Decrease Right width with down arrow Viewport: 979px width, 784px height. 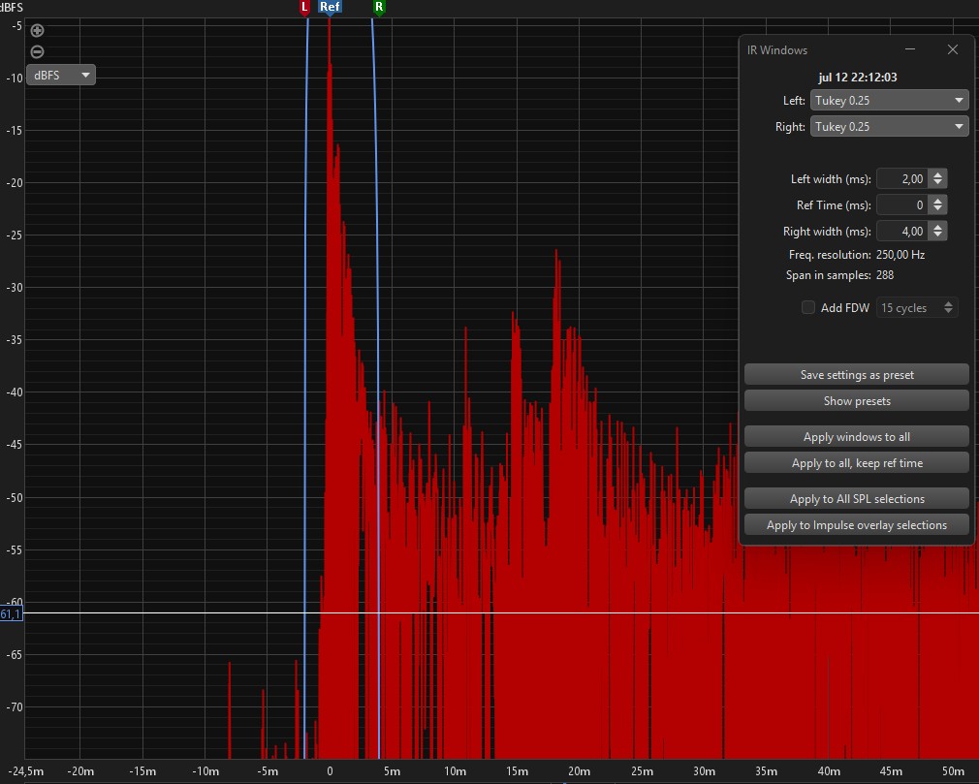pos(937,235)
